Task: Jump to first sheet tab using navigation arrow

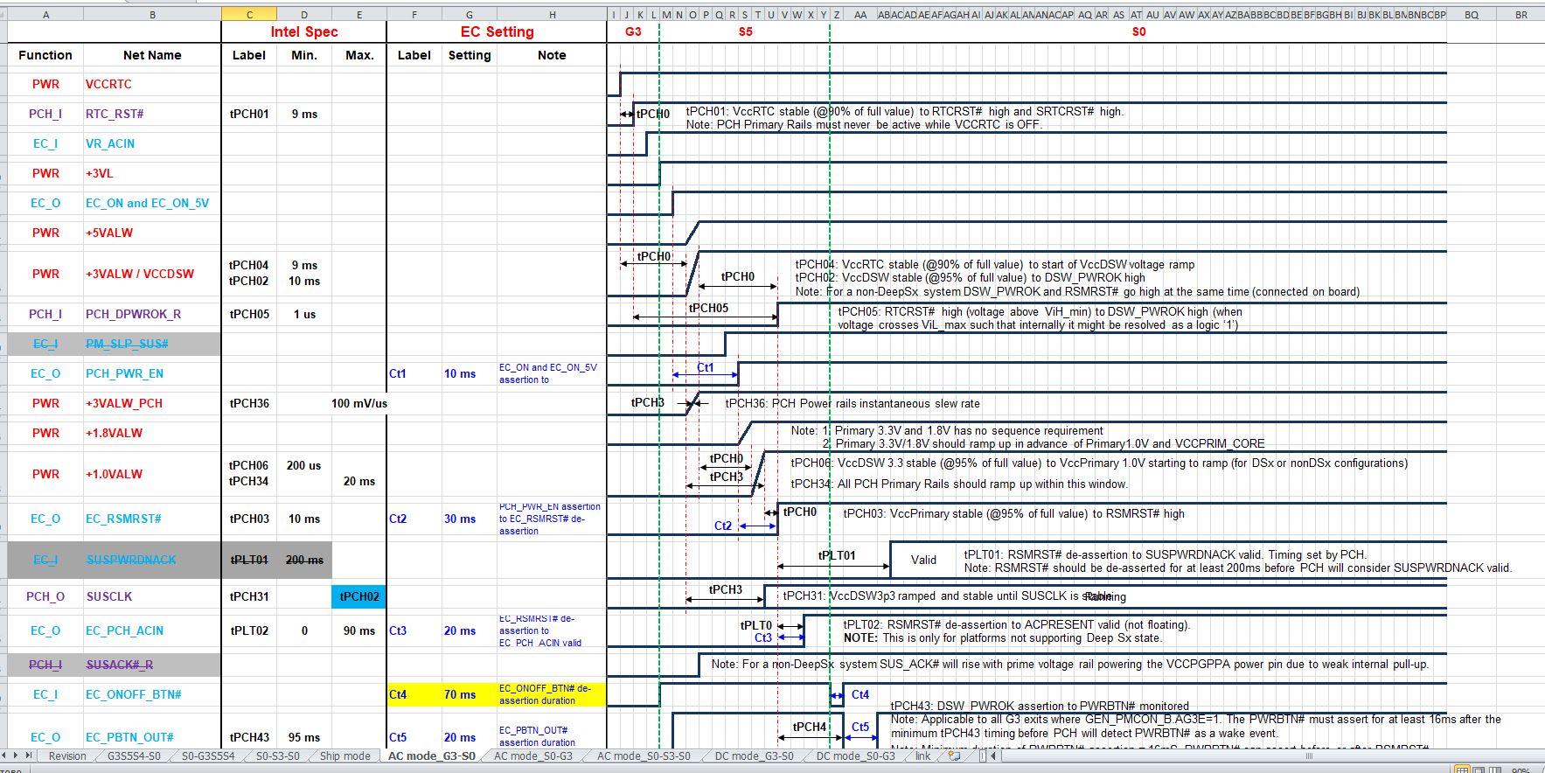Action: 3,756
